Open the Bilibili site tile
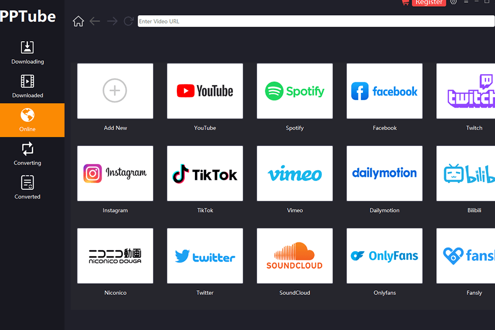 pyautogui.click(x=466, y=173)
